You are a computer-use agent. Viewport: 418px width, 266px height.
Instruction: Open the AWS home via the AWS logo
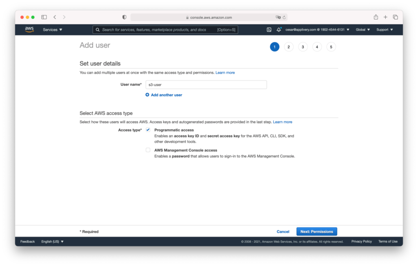tap(29, 29)
